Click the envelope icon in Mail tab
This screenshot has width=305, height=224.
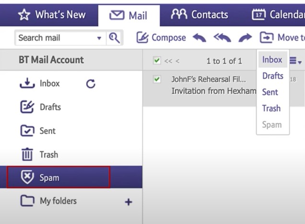click(117, 15)
